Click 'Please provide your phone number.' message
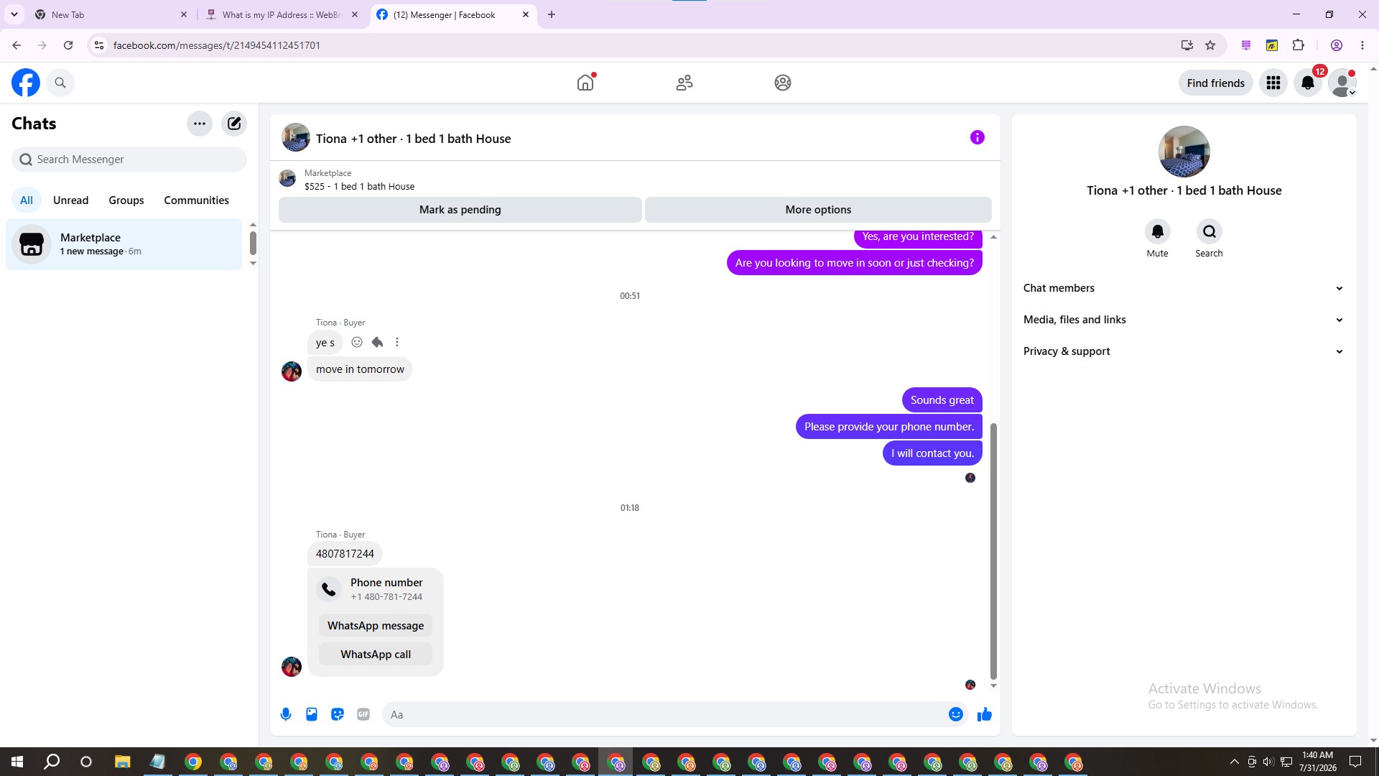1379x776 pixels. coord(889,427)
